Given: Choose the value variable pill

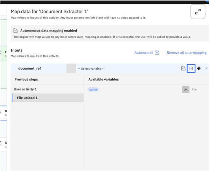Looking at the screenshot, I should point(93,89).
